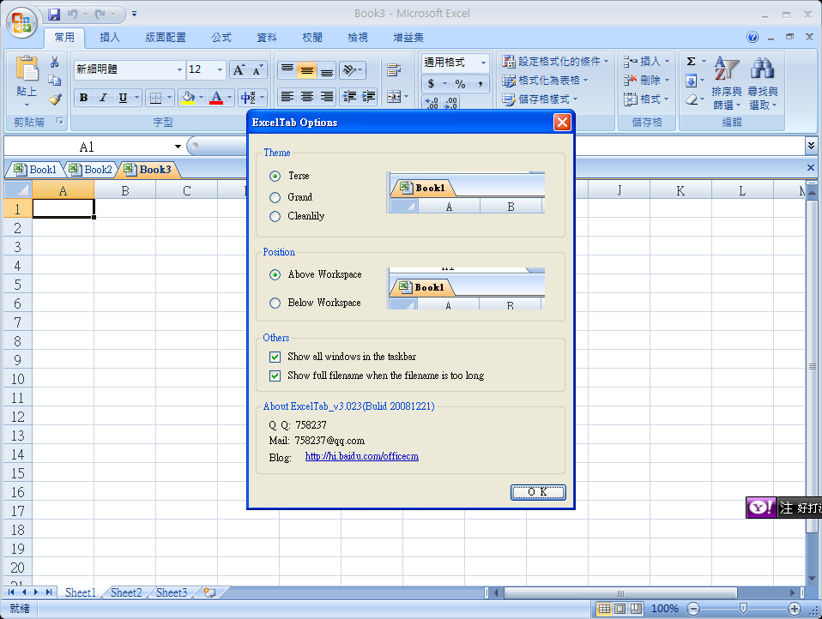Viewport: 822px width, 619px height.
Task: Close the ExcelTab Options dialog
Action: 562,122
